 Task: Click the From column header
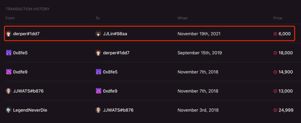(10, 18)
